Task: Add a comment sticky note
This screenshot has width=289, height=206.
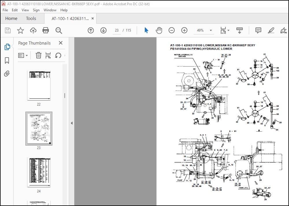Action: click(258, 30)
